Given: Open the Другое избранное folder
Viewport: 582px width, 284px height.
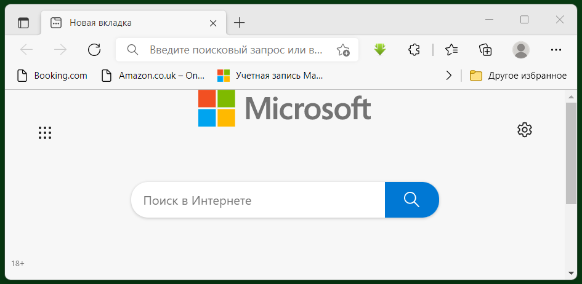Looking at the screenshot, I should (x=518, y=76).
